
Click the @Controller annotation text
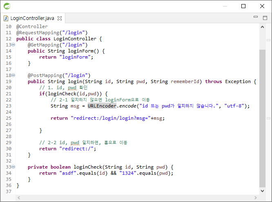(32, 26)
